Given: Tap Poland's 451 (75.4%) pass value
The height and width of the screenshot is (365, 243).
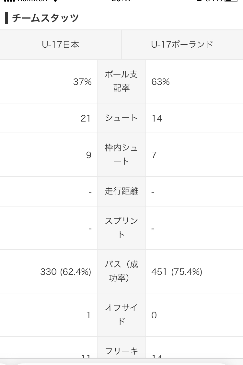Looking at the screenshot, I should tap(177, 272).
